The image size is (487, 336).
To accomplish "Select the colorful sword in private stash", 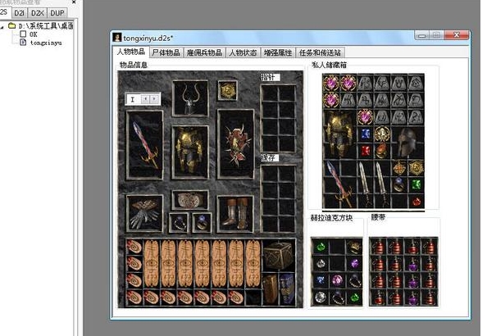I will click(339, 184).
